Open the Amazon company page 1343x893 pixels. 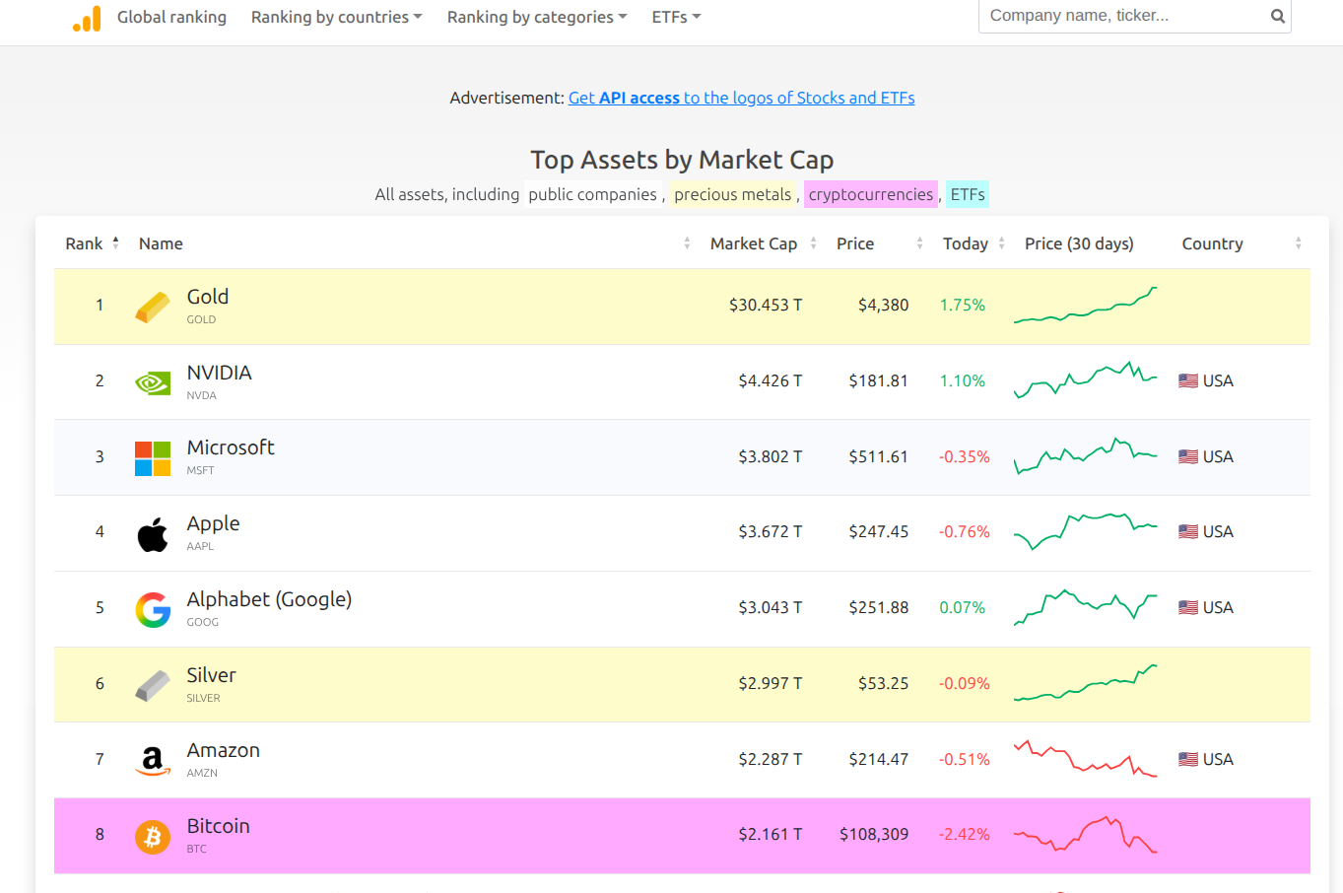pyautogui.click(x=224, y=750)
